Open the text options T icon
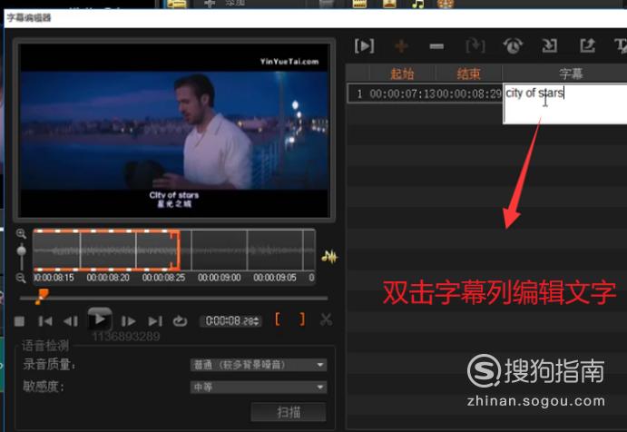 [x=621, y=46]
